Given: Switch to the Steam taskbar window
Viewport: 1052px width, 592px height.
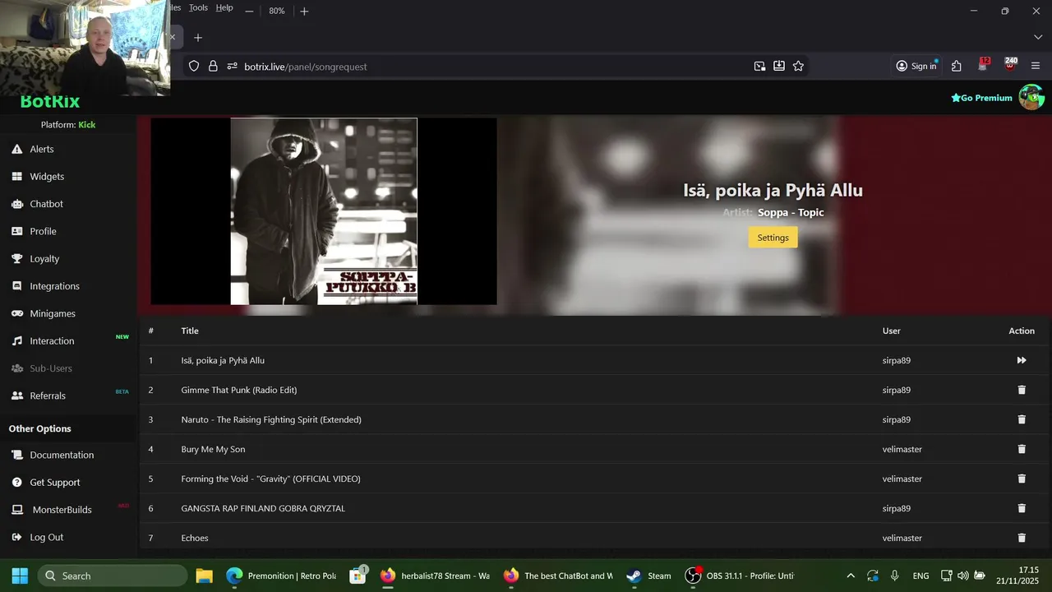Looking at the screenshot, I should [x=649, y=576].
